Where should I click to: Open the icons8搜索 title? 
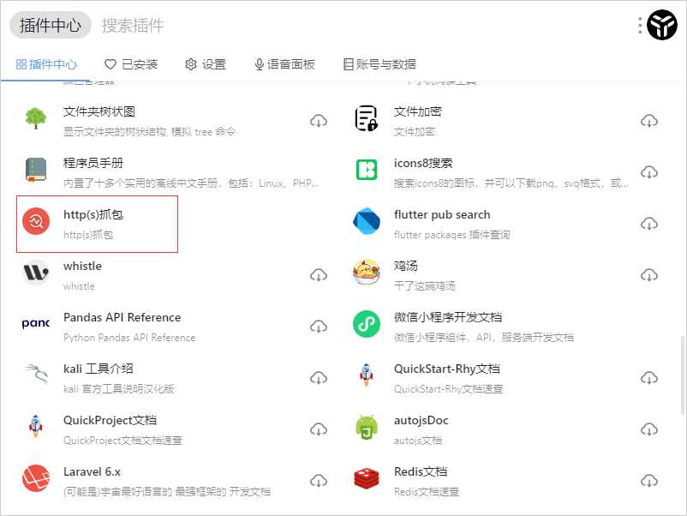tap(423, 163)
